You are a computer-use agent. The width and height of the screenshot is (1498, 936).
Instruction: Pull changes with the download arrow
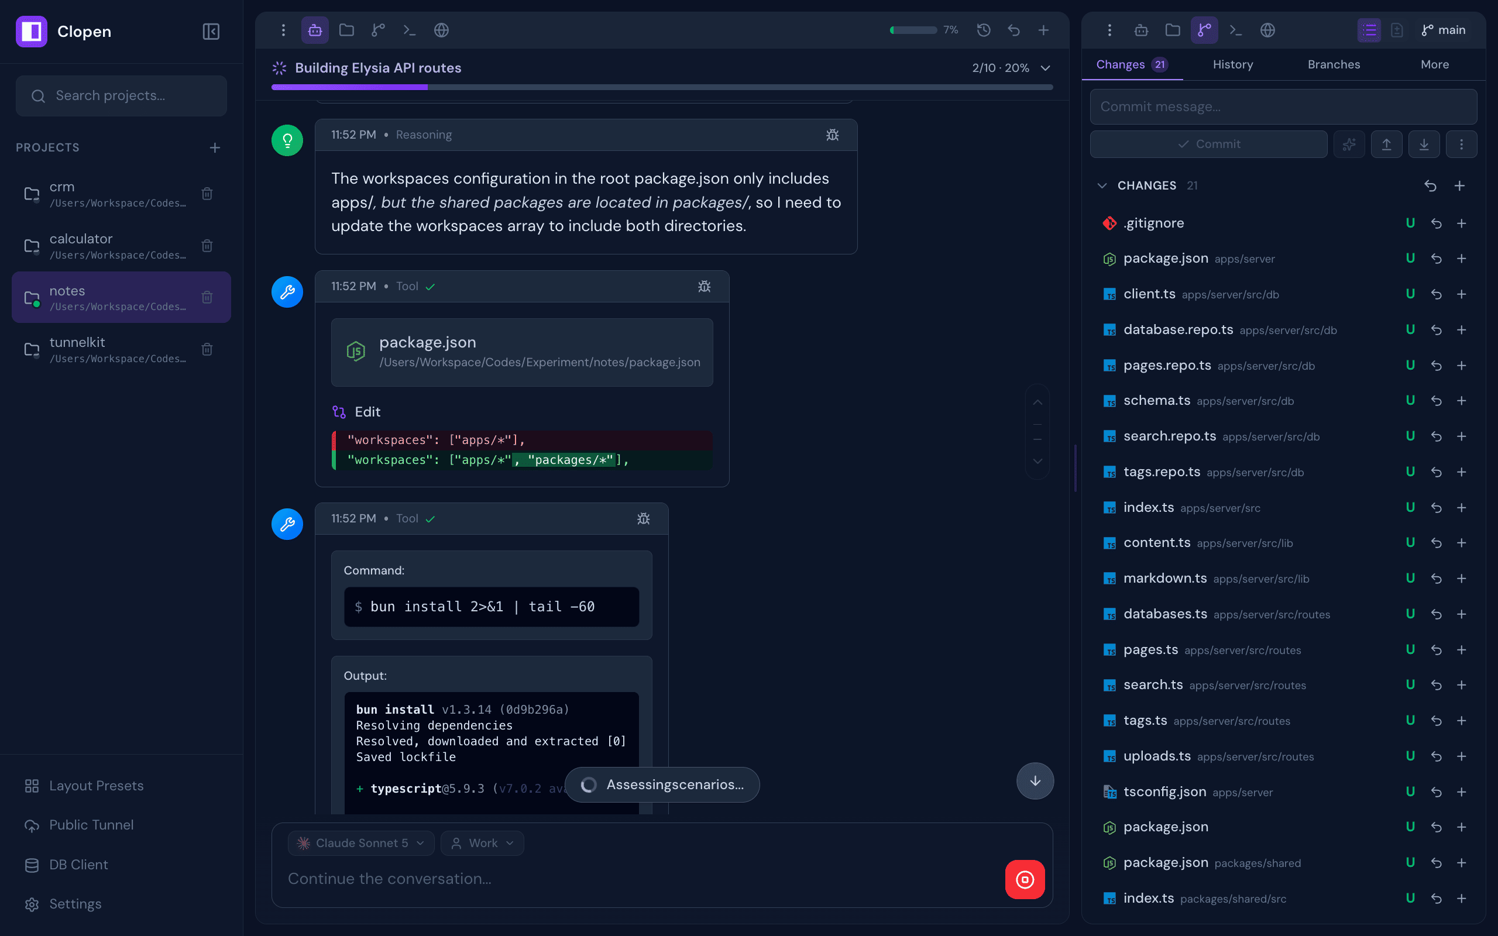coord(1424,144)
